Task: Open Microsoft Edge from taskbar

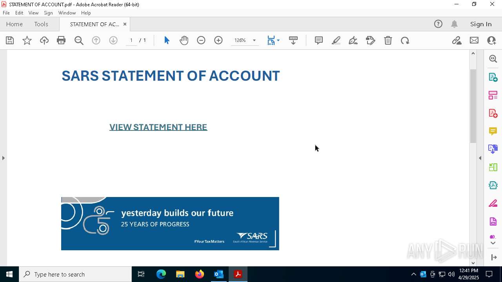Action: (x=161, y=274)
